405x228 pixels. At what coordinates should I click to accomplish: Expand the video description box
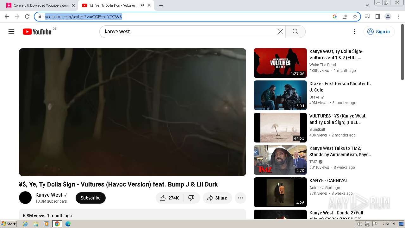point(133,214)
